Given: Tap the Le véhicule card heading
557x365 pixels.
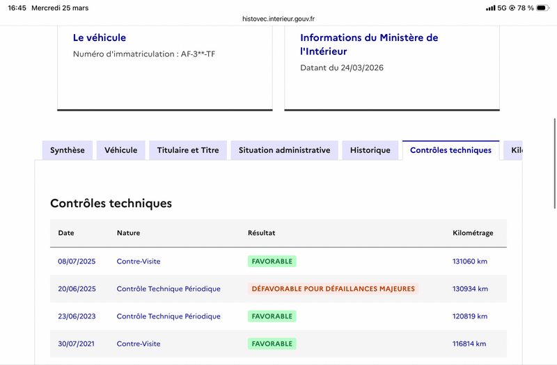Looking at the screenshot, I should pos(100,38).
